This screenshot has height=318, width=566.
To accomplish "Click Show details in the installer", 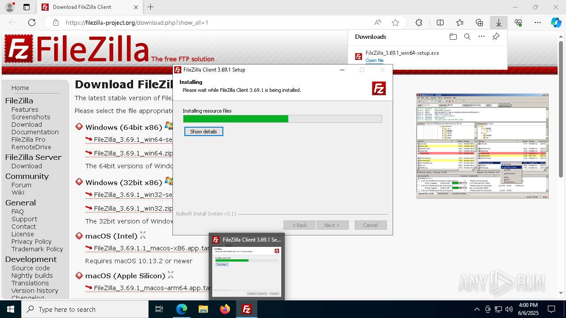I will [203, 132].
